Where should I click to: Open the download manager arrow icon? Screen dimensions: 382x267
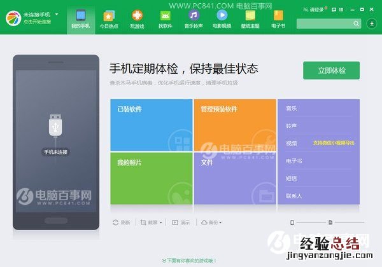[372, 24]
